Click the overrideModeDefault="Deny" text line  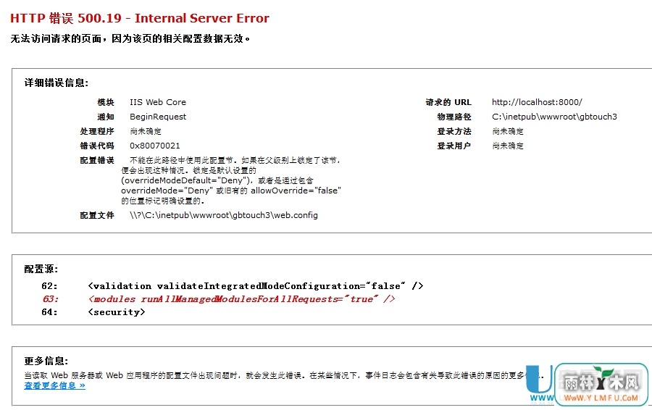click(217, 180)
